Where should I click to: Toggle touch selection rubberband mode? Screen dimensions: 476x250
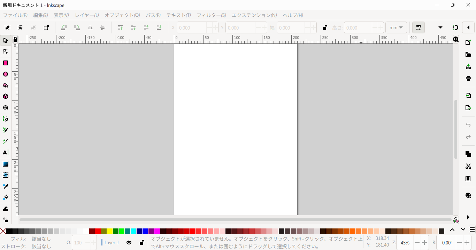coord(46,27)
